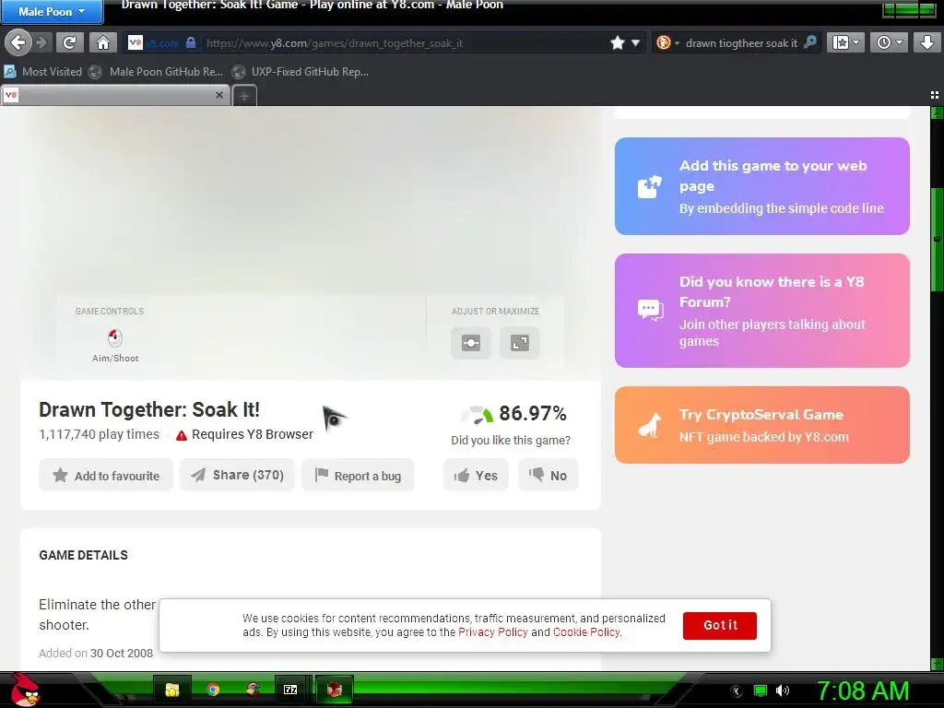Image resolution: width=944 pixels, height=708 pixels.
Task: Maximize the game to fullscreen
Action: (x=520, y=343)
